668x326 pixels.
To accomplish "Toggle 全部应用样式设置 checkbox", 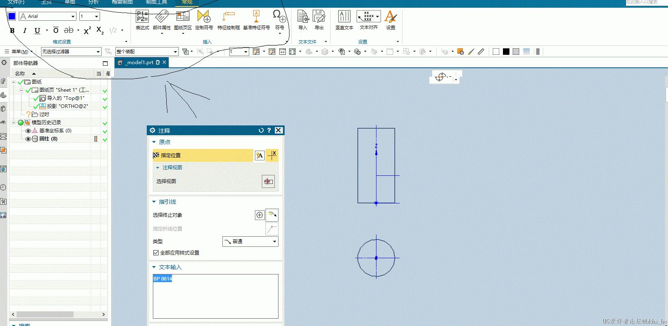I will pyautogui.click(x=156, y=253).
